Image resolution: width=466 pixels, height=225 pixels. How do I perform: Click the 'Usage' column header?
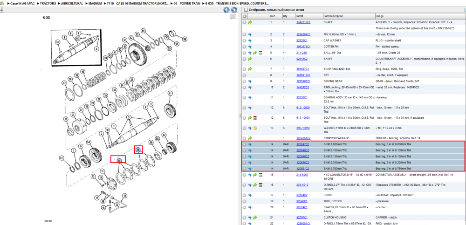[420, 16]
